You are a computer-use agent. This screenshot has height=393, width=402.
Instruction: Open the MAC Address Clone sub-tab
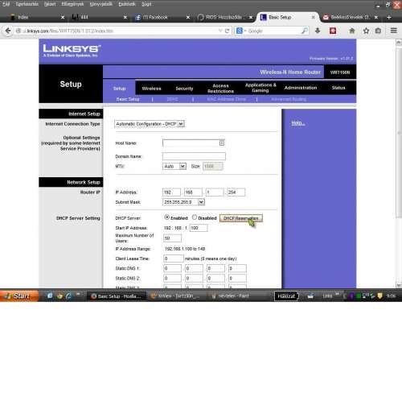(x=226, y=99)
